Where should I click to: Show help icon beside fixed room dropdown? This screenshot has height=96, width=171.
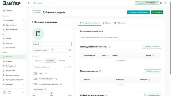pos(70,67)
